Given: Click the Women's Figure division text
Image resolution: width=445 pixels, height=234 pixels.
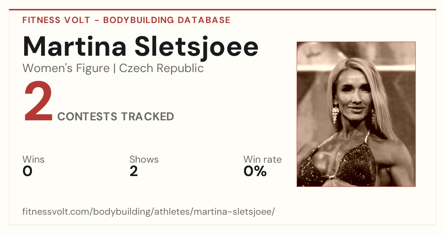Looking at the screenshot, I should pyautogui.click(x=66, y=68).
